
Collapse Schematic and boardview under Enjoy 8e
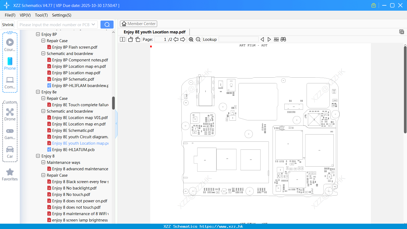(x=43, y=111)
